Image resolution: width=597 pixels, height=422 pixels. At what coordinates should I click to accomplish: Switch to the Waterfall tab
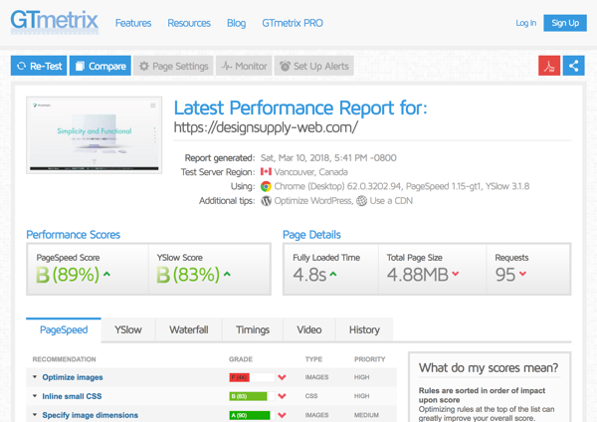(189, 329)
